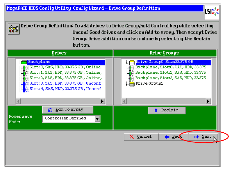This screenshot has height=171, width=232.
Task: Select Slot: 1 Online drive row
Action: coord(65,73)
